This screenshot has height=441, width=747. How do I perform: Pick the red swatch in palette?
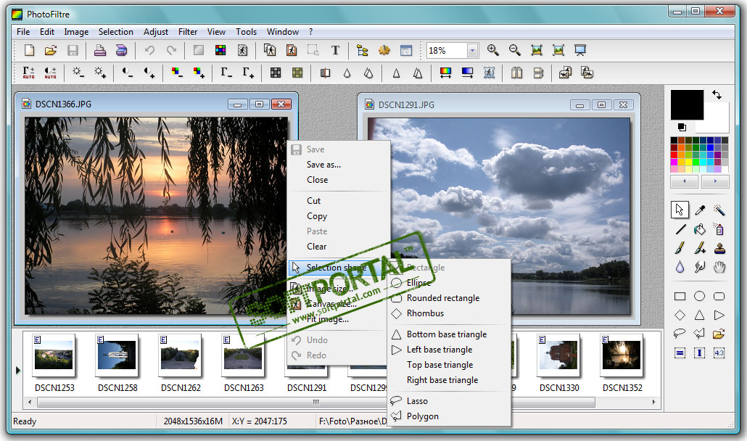coord(674,154)
